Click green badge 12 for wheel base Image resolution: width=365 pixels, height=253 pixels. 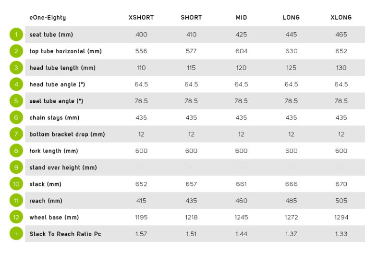click(16, 217)
